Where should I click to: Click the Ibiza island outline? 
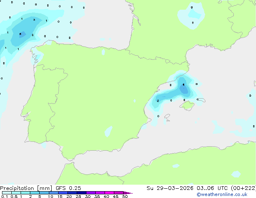pos(167,116)
